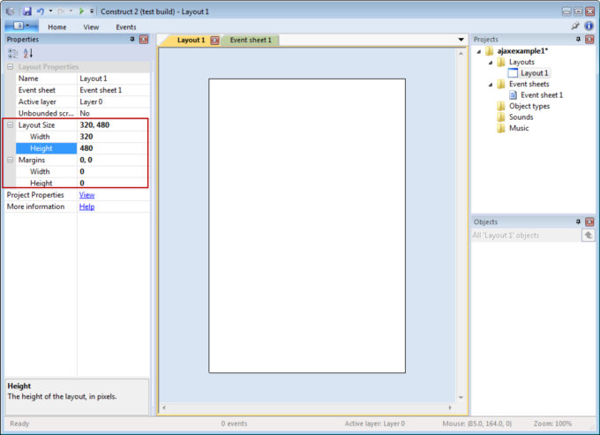Close the Properties panel
The width and height of the screenshot is (600, 435).
144,39
